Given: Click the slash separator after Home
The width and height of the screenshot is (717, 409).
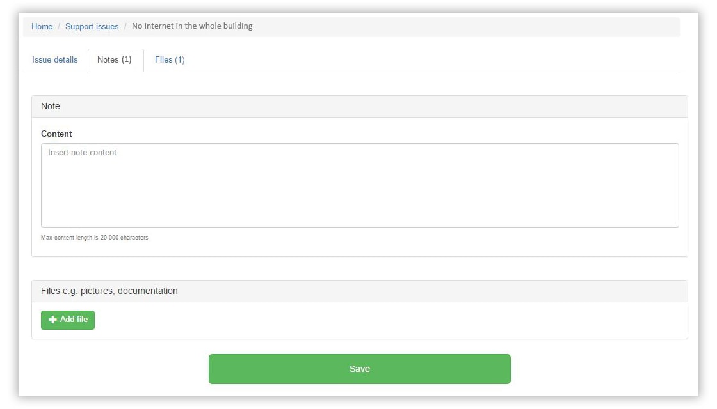Looking at the screenshot, I should 59,26.
